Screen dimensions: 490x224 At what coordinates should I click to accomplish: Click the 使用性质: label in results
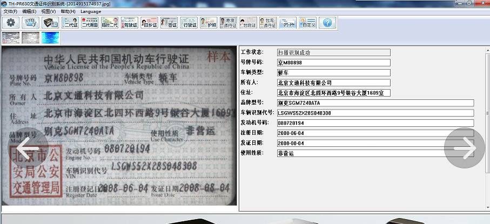252,152
